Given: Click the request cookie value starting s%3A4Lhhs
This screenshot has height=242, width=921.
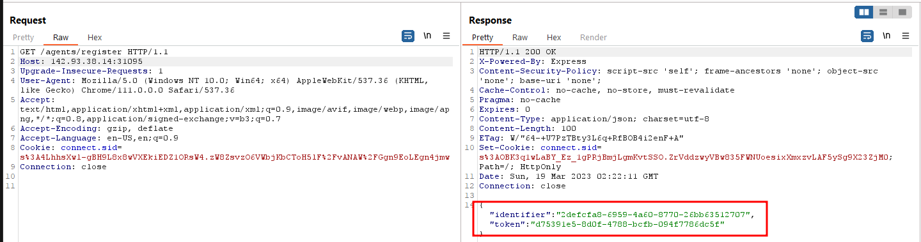Looking at the screenshot, I should pos(235,157).
